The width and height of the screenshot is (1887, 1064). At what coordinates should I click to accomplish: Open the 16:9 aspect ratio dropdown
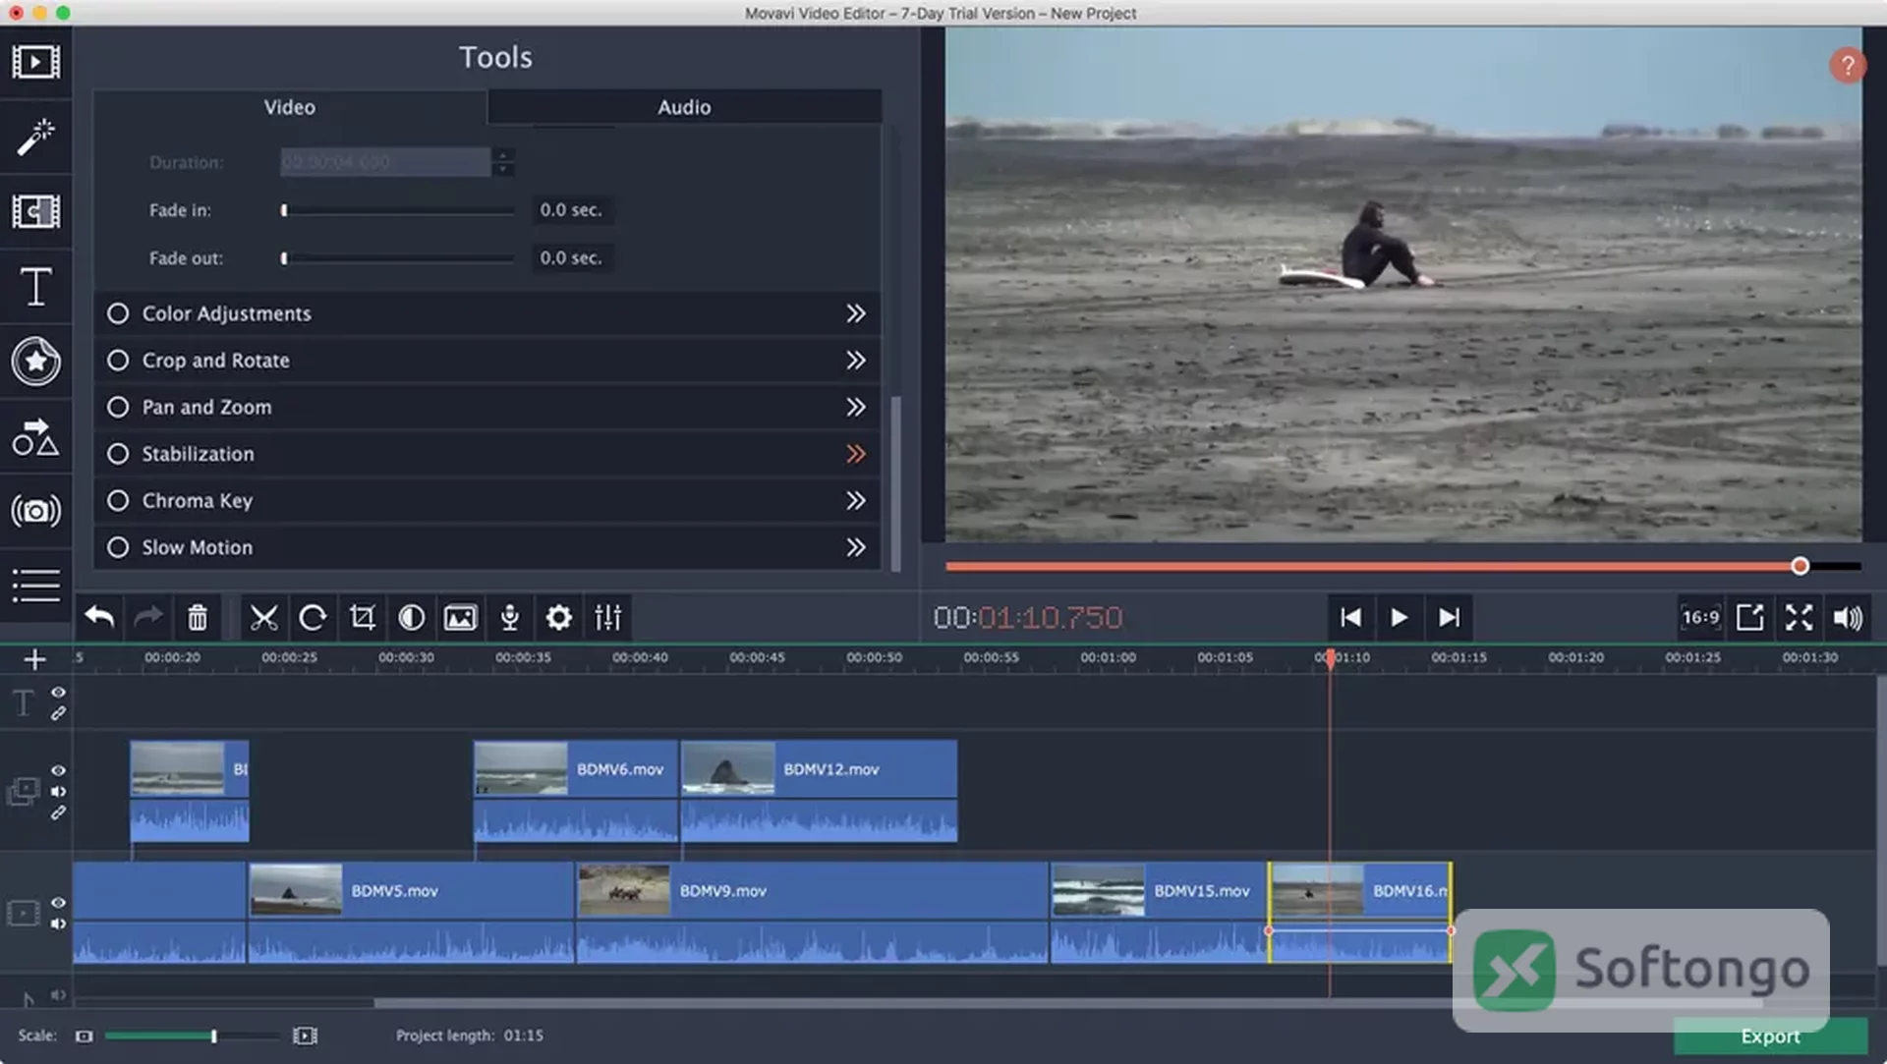click(x=1700, y=617)
